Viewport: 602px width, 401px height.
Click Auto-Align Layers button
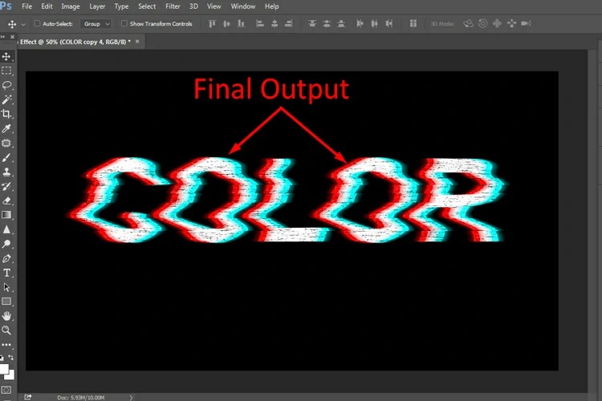(x=413, y=24)
